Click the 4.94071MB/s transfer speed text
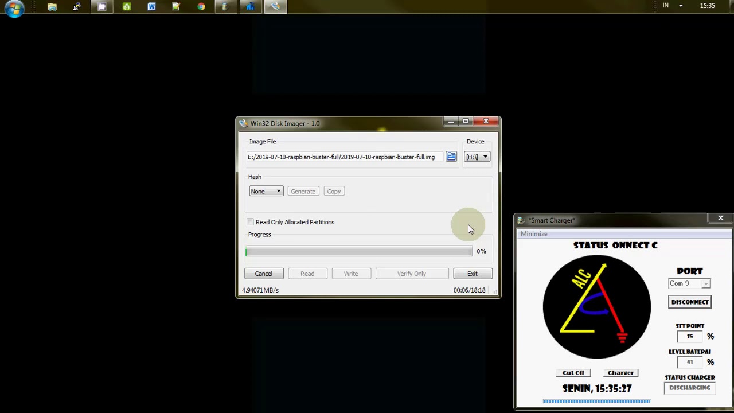Viewport: 734px width, 413px height. 260,290
